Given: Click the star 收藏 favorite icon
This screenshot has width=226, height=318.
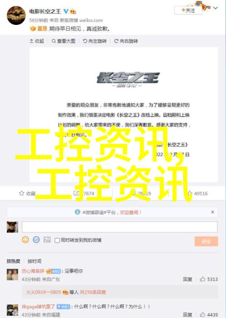Looking at the screenshot, I should (22, 193).
